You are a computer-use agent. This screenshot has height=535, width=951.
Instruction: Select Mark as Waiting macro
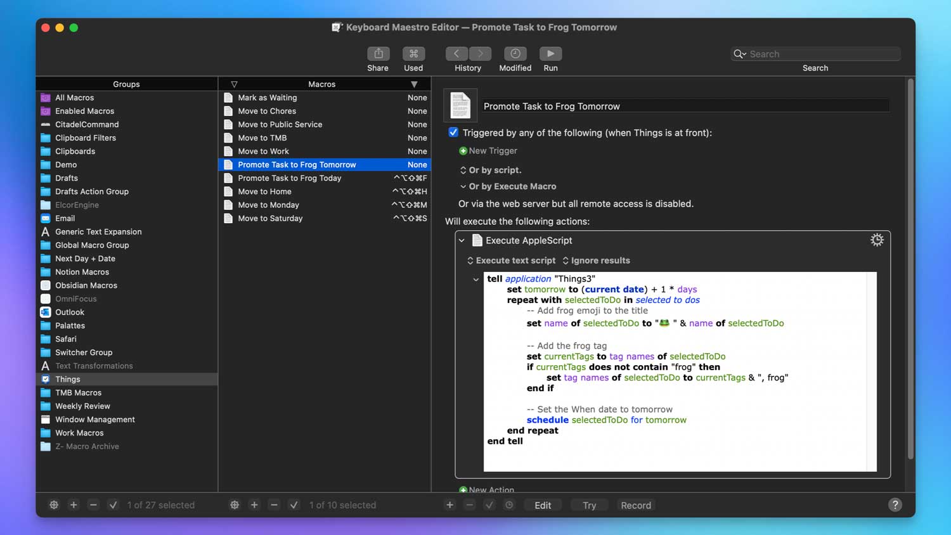click(325, 98)
